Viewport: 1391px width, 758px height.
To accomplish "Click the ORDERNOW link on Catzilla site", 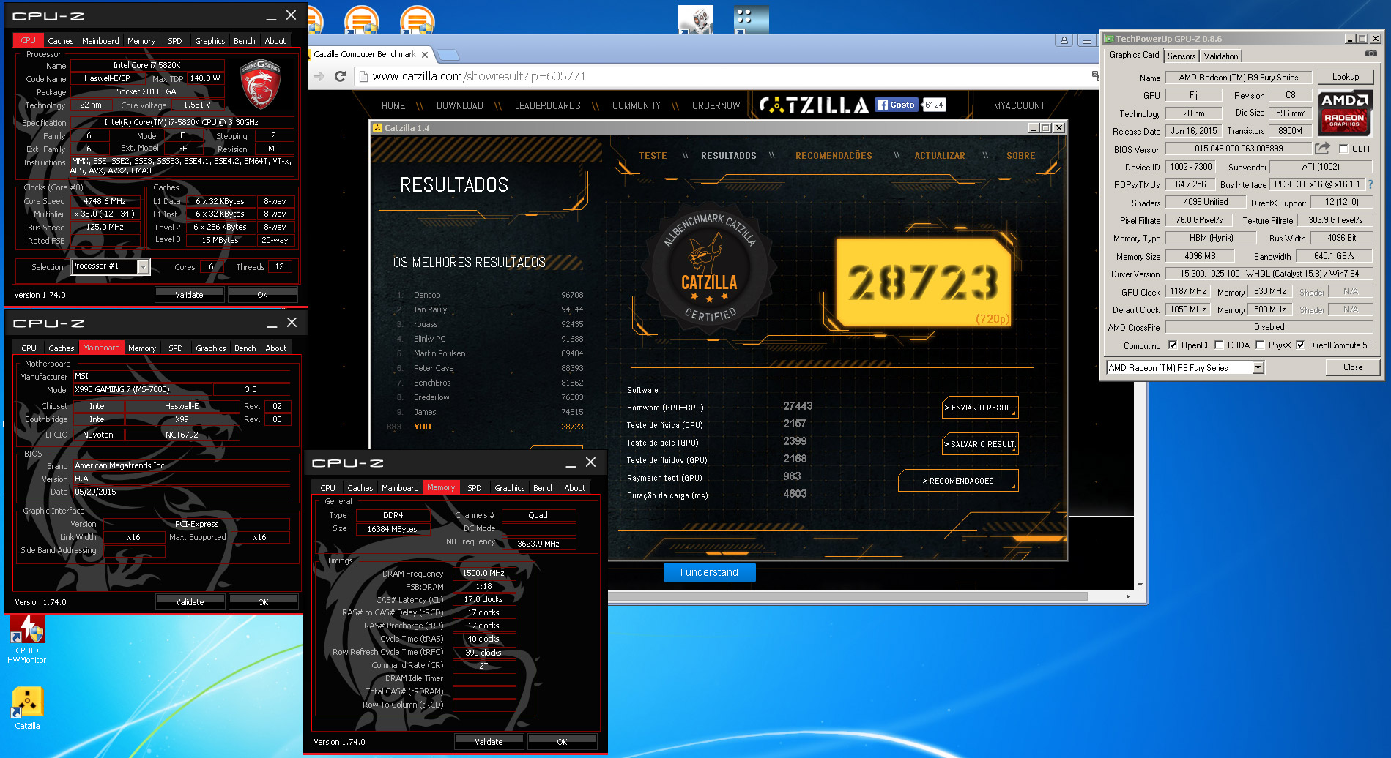I will [x=716, y=106].
